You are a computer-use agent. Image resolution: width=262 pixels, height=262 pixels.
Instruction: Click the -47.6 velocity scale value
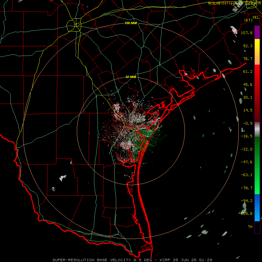pos(247,162)
